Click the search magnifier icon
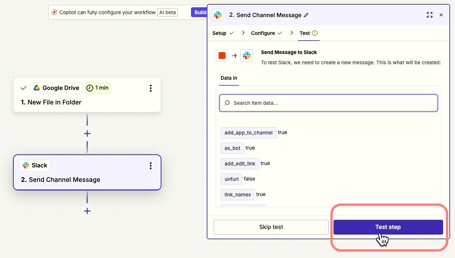 pos(227,103)
